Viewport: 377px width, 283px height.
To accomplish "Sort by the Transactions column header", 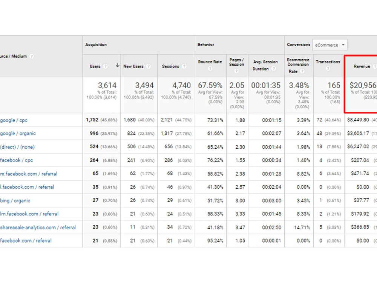I will [328, 62].
